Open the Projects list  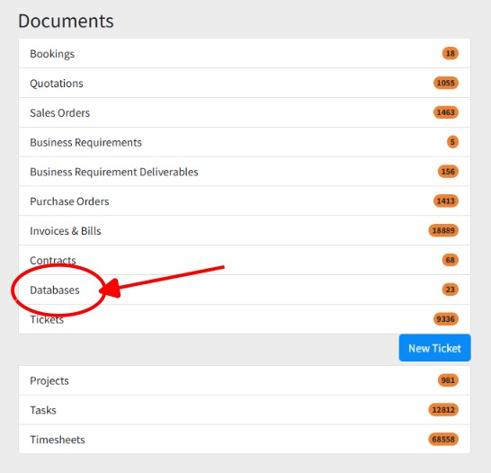(x=245, y=380)
